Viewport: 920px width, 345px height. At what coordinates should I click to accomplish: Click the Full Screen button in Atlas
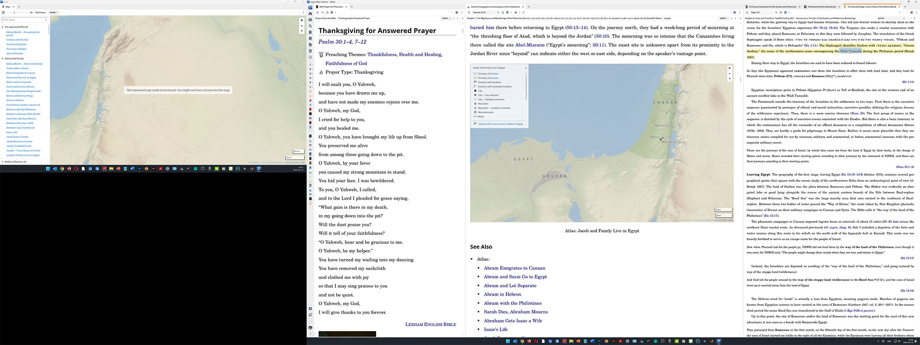pyautogui.click(x=40, y=13)
